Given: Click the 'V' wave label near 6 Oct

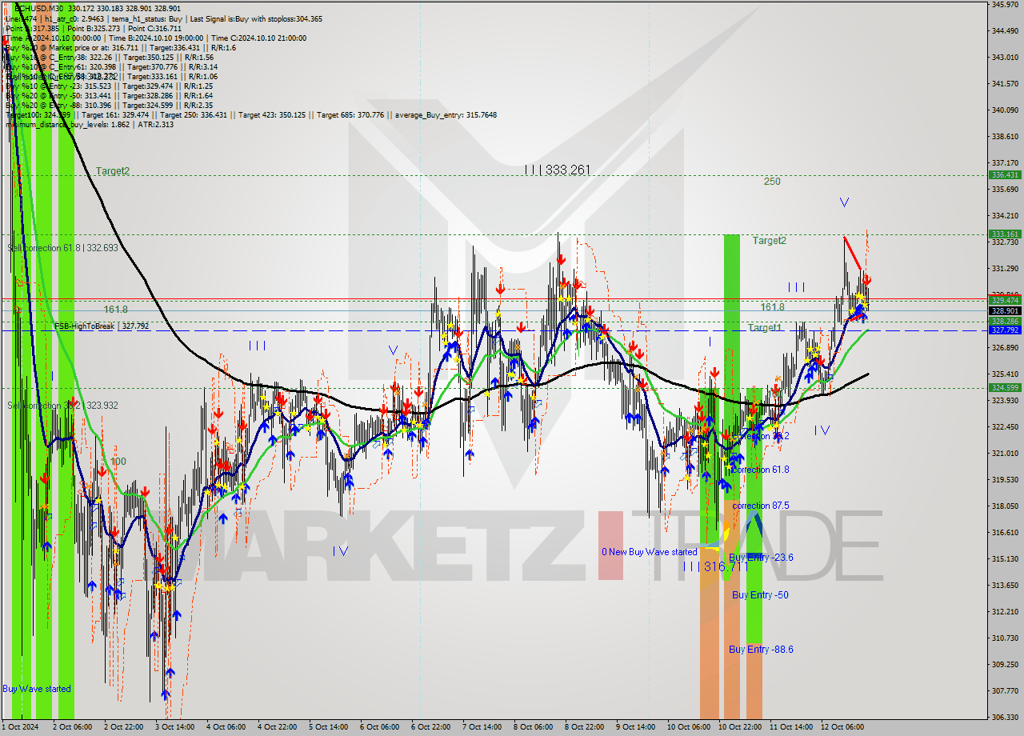Looking at the screenshot, I should click(393, 350).
